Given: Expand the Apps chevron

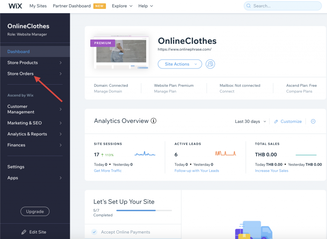Looking at the screenshot, I should click(x=60, y=178).
